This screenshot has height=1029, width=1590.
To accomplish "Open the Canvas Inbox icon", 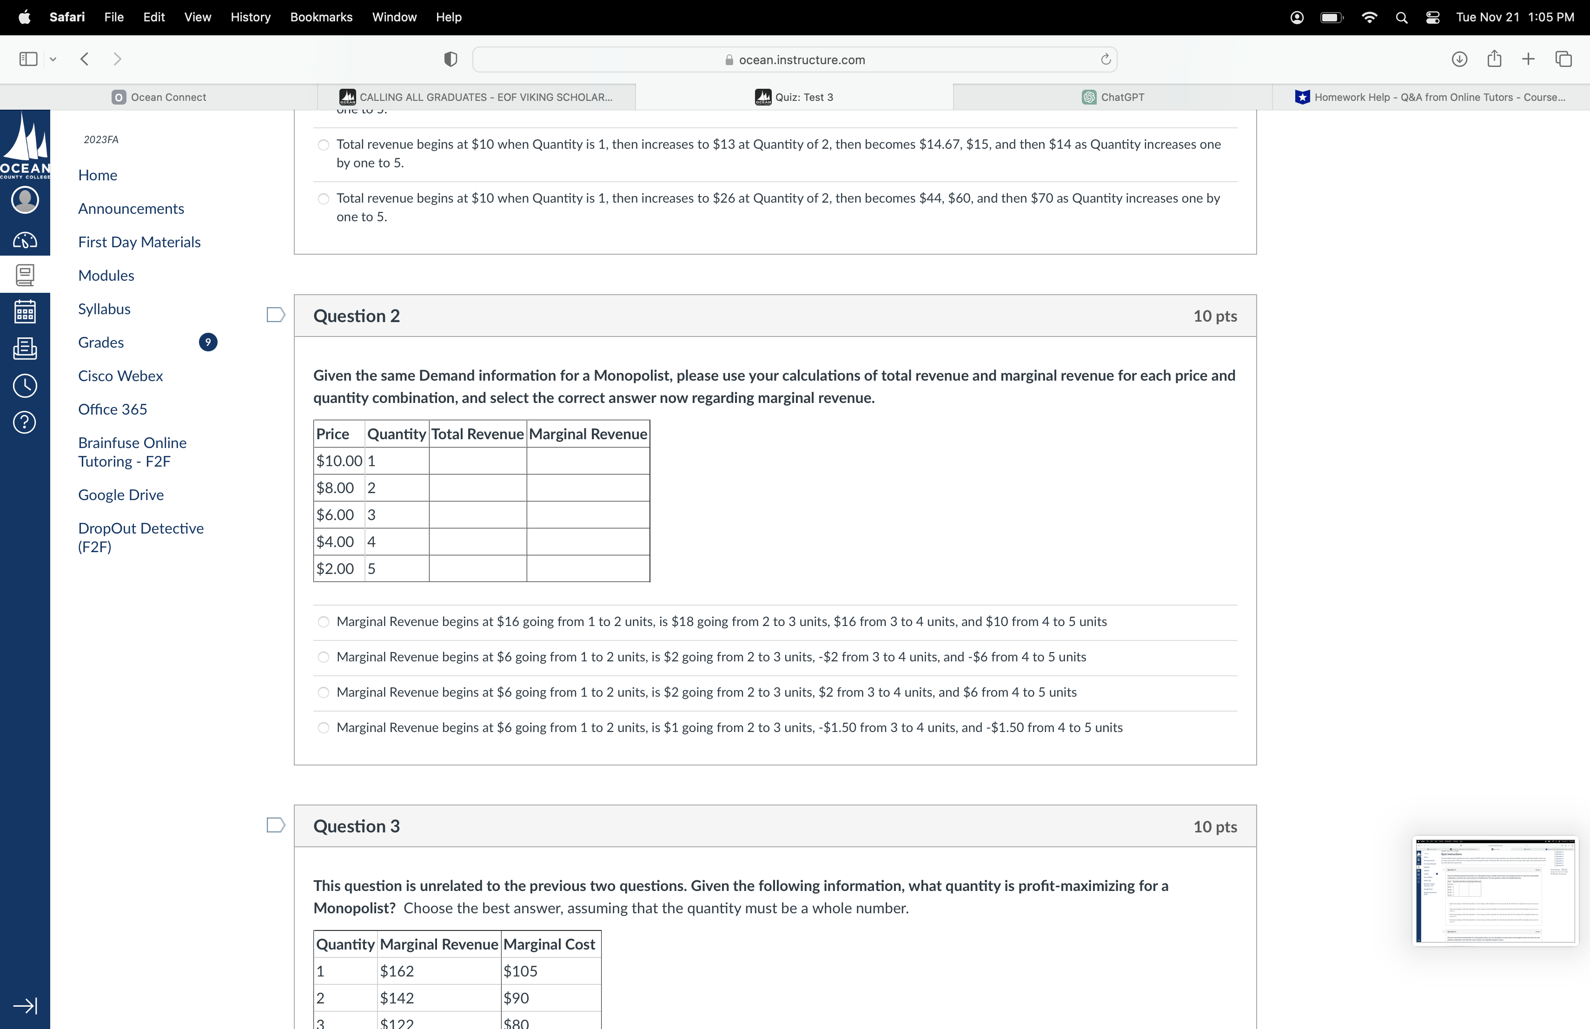I will click(x=25, y=348).
